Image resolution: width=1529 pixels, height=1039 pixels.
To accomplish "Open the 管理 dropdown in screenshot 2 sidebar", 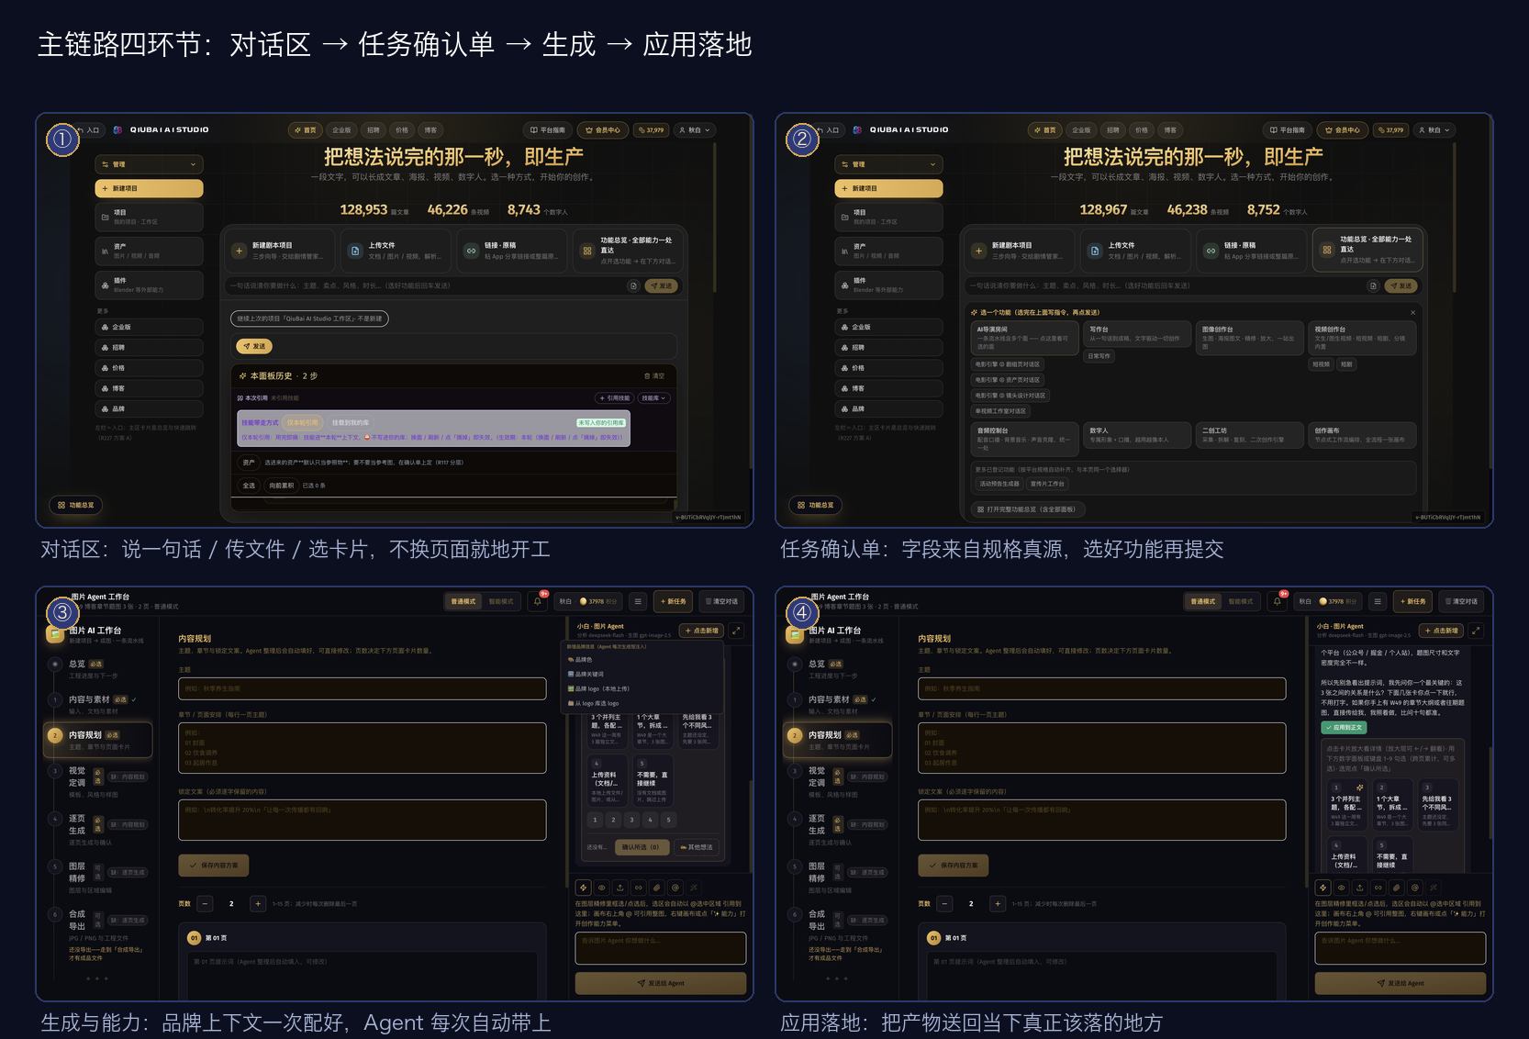I will click(x=888, y=164).
